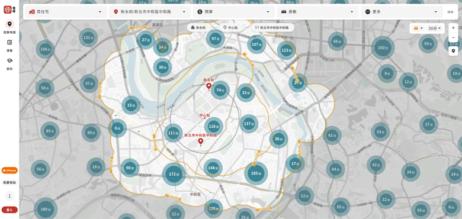Open the car transport mode selector
The width and height of the screenshot is (462, 219).
[x=418, y=28]
